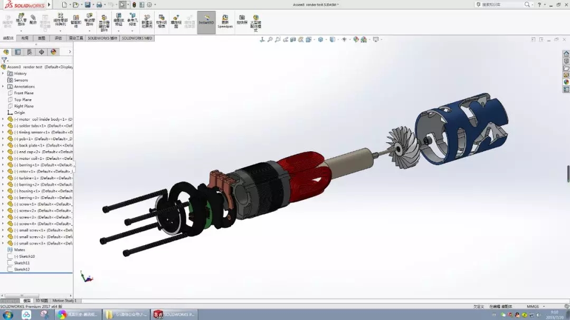Open the MMGS units dropdown
Image resolution: width=570 pixels, height=320 pixels.
536,307
